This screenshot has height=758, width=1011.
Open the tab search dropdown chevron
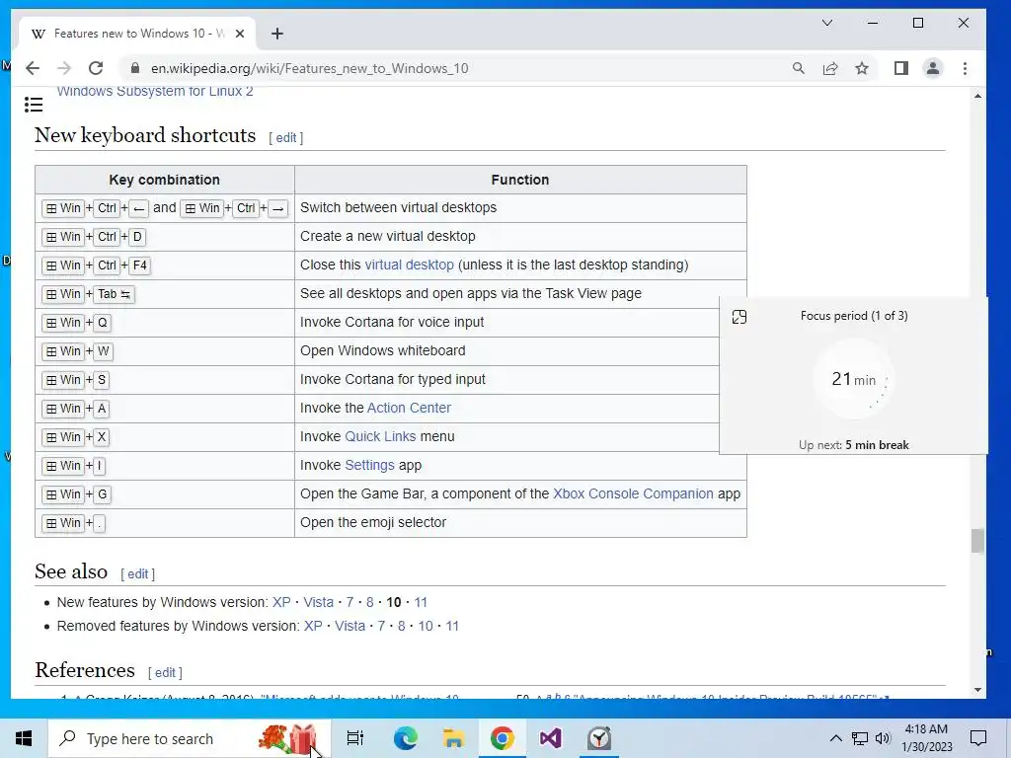point(827,24)
